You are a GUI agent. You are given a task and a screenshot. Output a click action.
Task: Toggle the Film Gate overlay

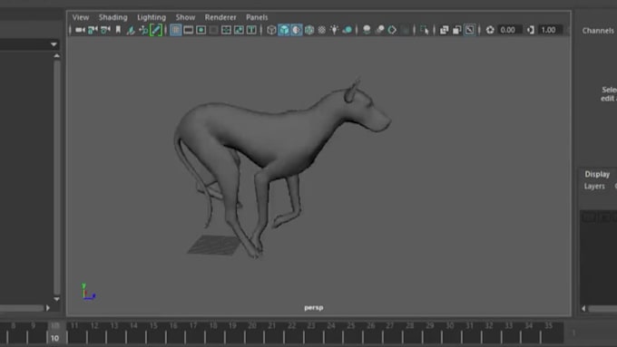tap(189, 30)
